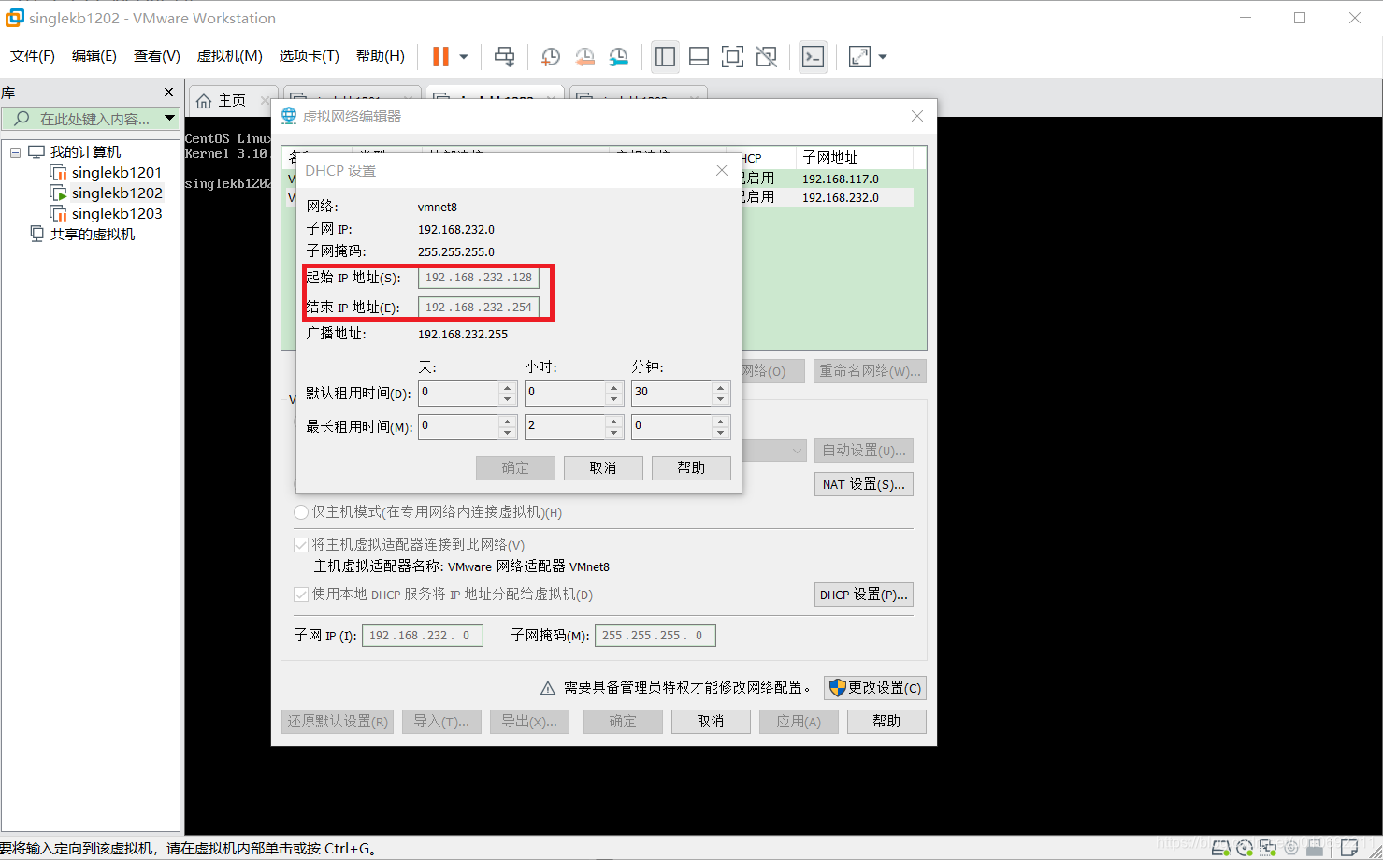Image resolution: width=1383 pixels, height=860 pixels.
Task: Toggle the console view icon
Action: click(x=813, y=57)
